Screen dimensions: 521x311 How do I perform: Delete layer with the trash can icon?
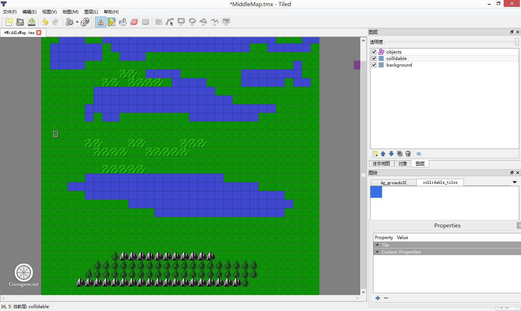click(408, 154)
